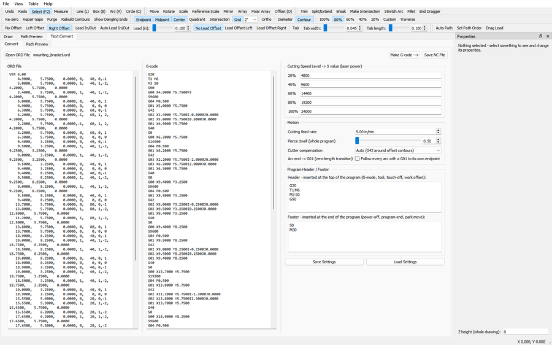Open the Help menu
The width and height of the screenshot is (552, 345).
point(48,4)
